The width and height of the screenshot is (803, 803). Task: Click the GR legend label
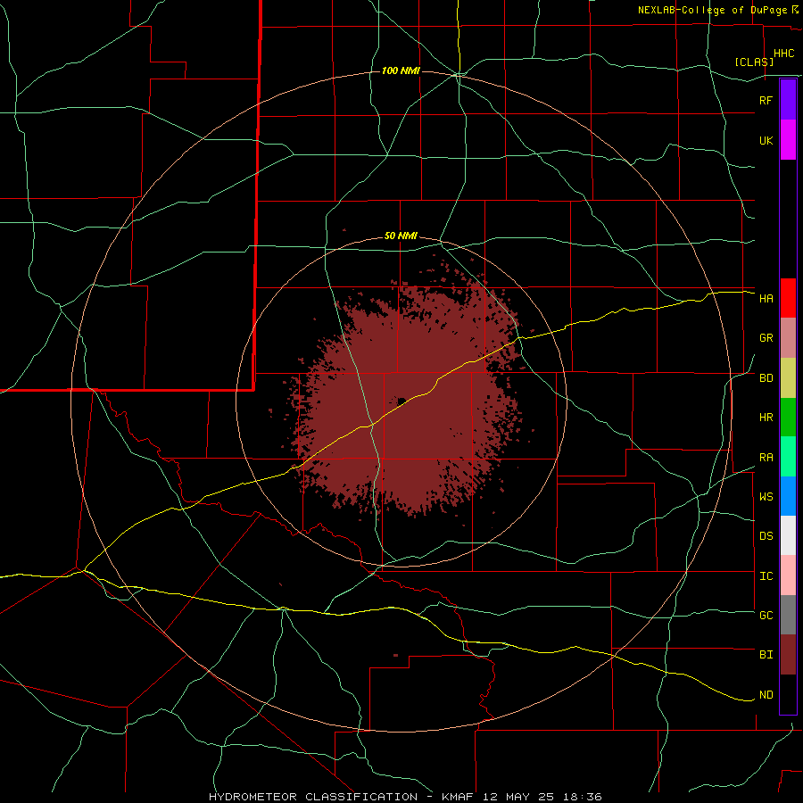(766, 338)
